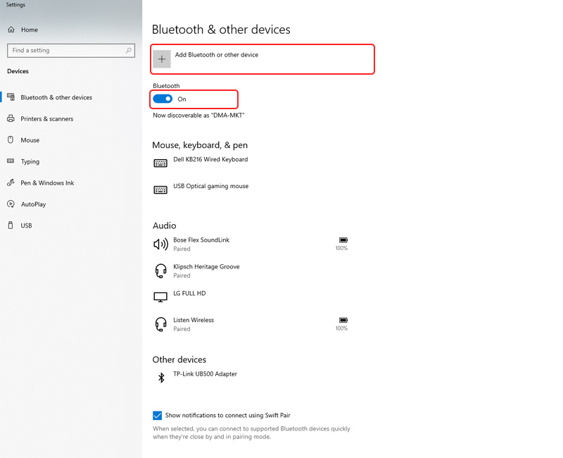Switch to Pen & Windows Ink
This screenshot has height=458, width=563.
tap(47, 183)
